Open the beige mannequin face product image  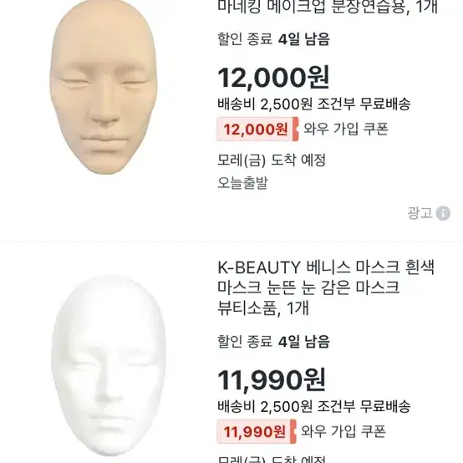coord(103,87)
